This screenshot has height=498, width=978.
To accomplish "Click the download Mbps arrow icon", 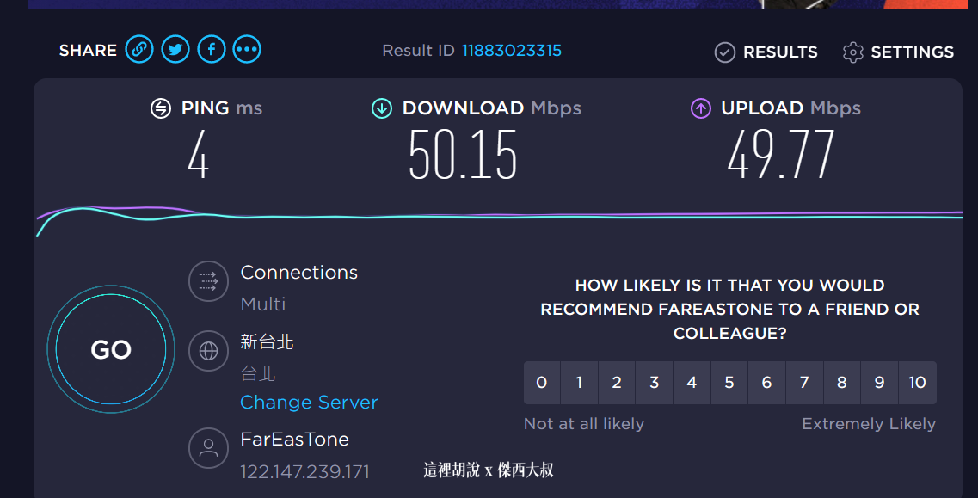I will coord(382,108).
